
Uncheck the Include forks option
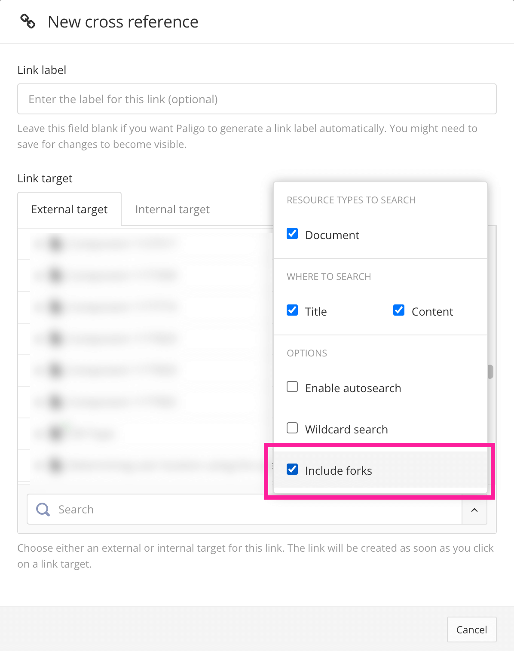292,469
